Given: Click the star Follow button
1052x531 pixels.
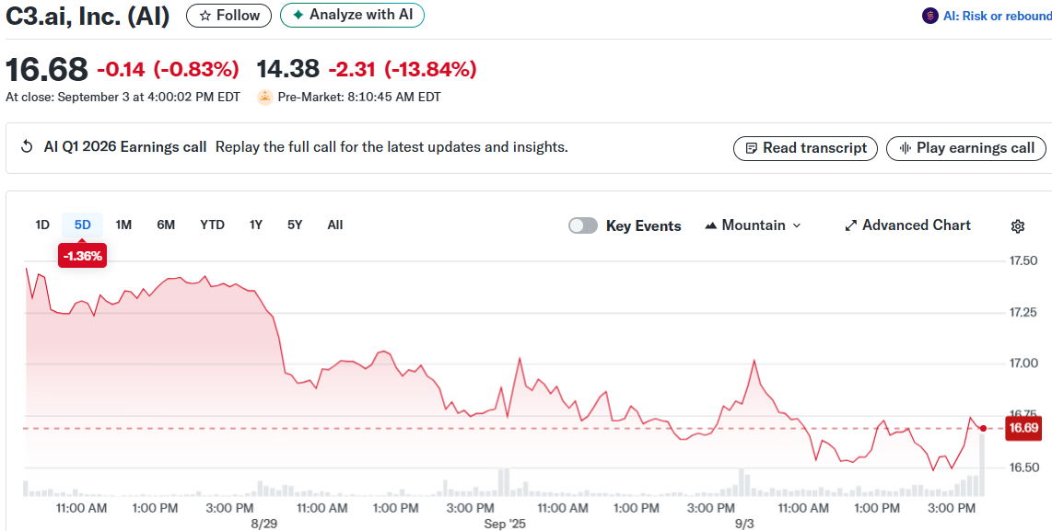Looking at the screenshot, I should click(x=228, y=16).
